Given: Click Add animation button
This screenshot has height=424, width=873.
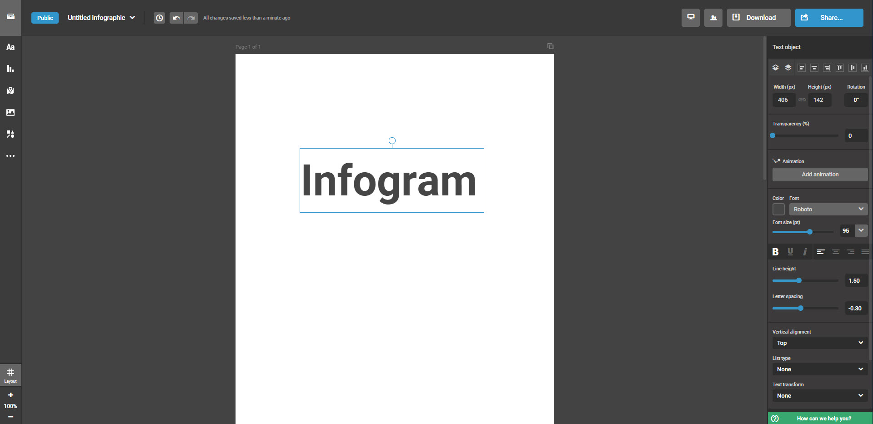Looking at the screenshot, I should click(x=820, y=175).
